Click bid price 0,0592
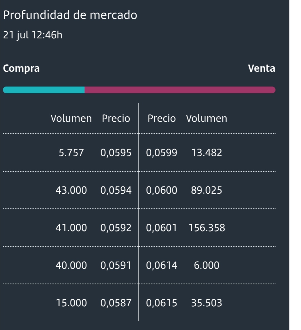Image resolution: width=301 pixels, height=330 pixels. click(x=116, y=228)
